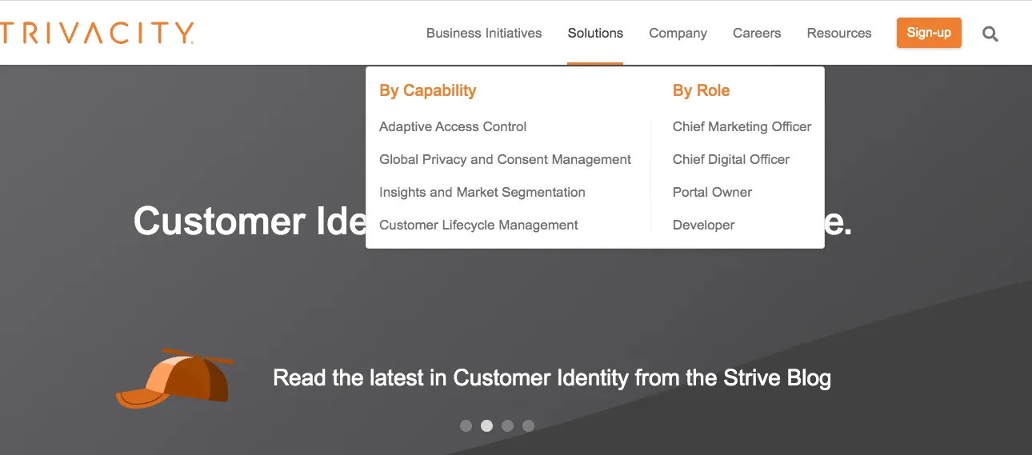Click the Strive Blog banner text
Image resolution: width=1032 pixels, height=455 pixels.
(552, 377)
